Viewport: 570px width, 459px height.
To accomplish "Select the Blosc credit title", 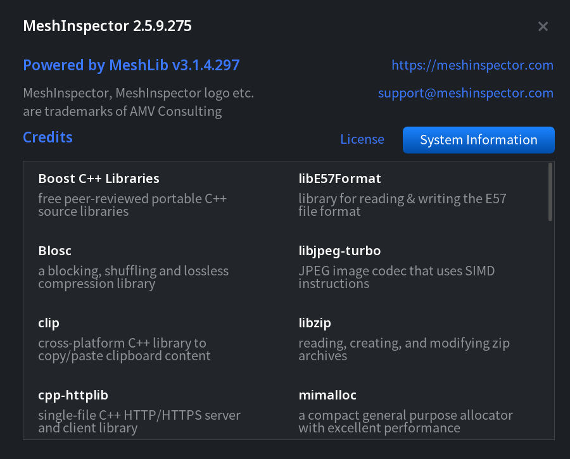I will [54, 251].
